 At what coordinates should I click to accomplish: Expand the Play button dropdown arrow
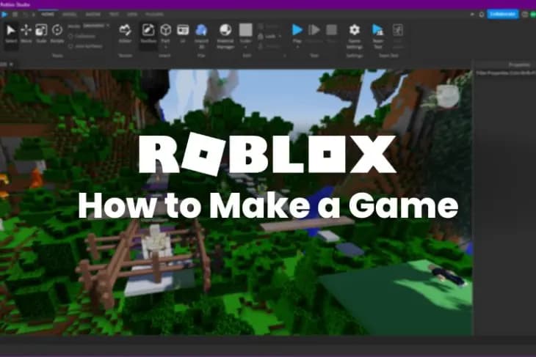(297, 47)
